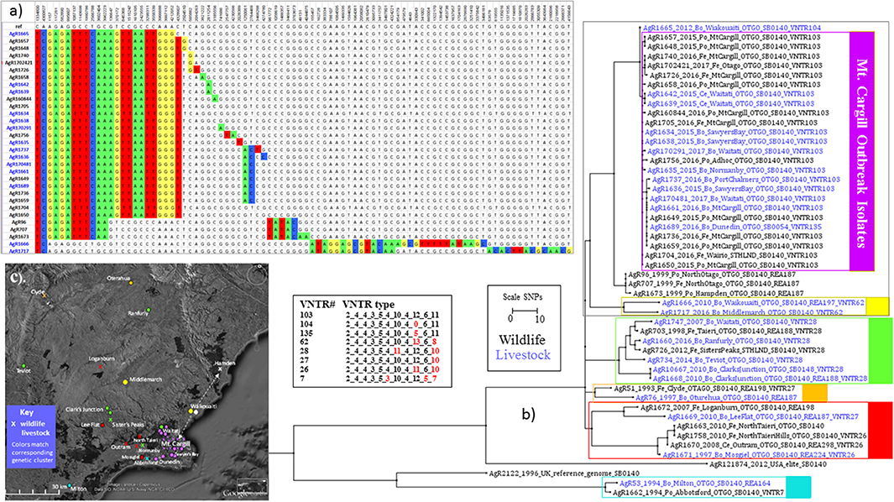Image resolution: width=894 pixels, height=502 pixels.
Task: Click the red cluster color block beside AgR1672
Action: pyautogui.click(x=881, y=430)
